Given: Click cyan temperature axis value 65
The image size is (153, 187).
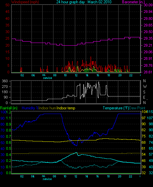Looking at the screenshot, I should point(151,148).
